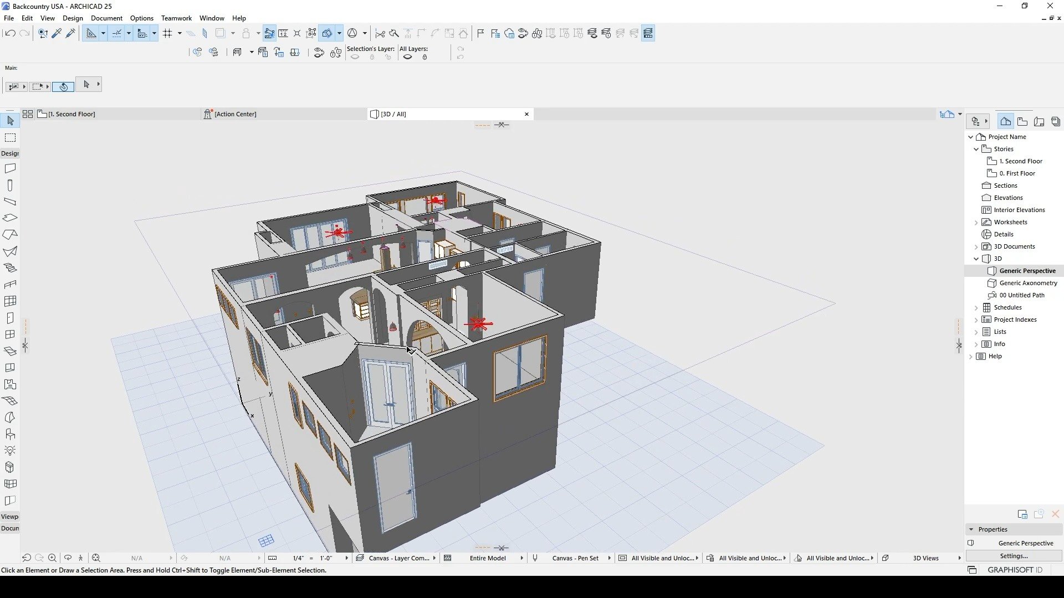Toggle Grid Snap in the toolbar
Viewport: 1064px width, 598px height.
(x=168, y=33)
